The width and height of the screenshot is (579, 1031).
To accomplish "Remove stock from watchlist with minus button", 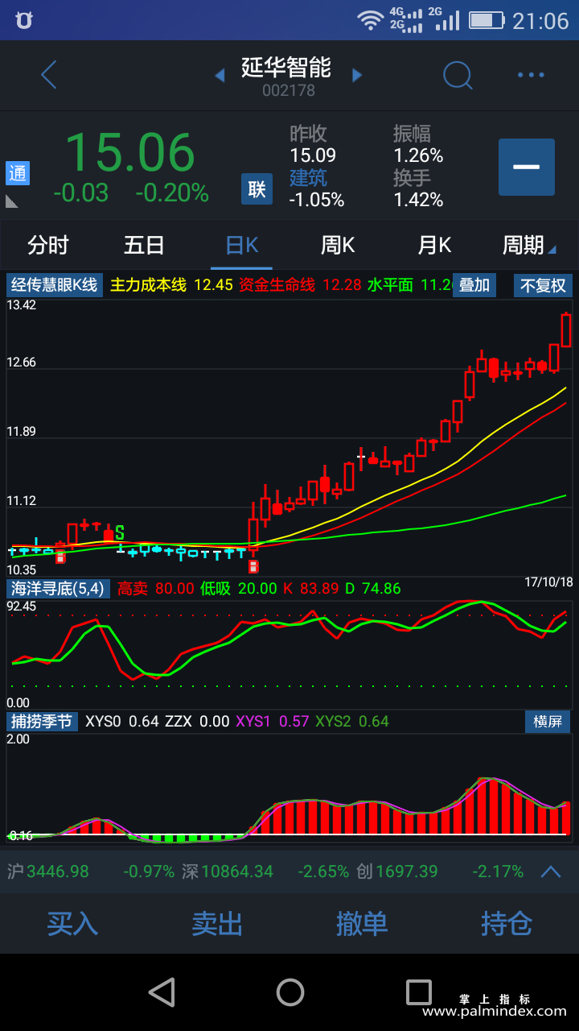I will pos(527,167).
